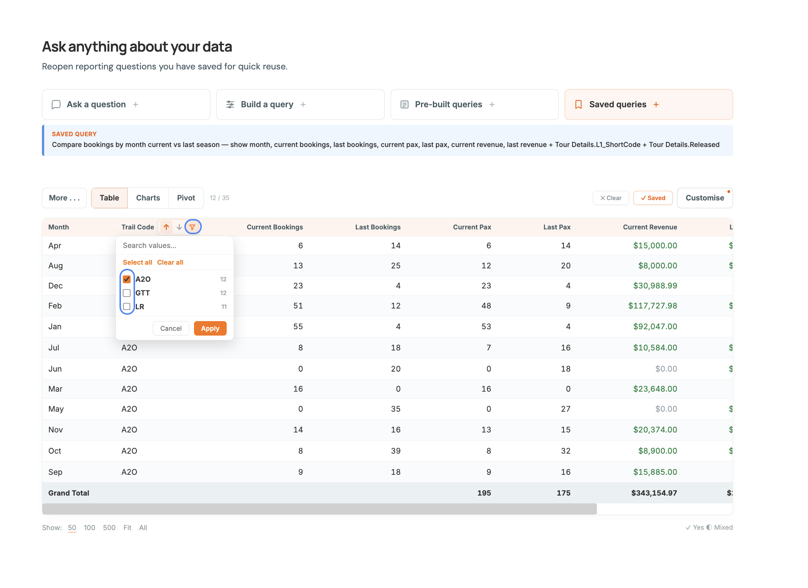Open the More . . . menu
808x588 pixels.
pos(64,198)
